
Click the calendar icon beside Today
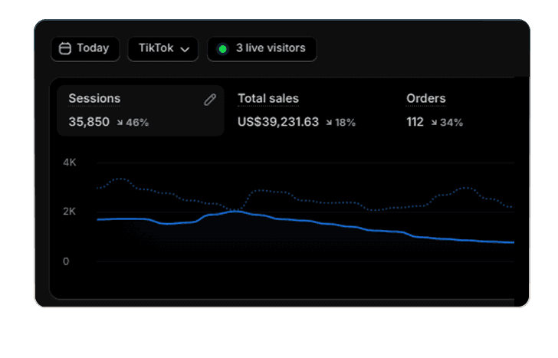[64, 48]
